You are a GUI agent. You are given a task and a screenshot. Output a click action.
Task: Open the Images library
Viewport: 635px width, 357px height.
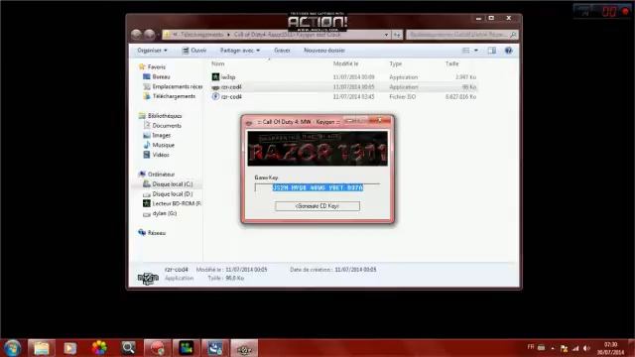click(161, 135)
